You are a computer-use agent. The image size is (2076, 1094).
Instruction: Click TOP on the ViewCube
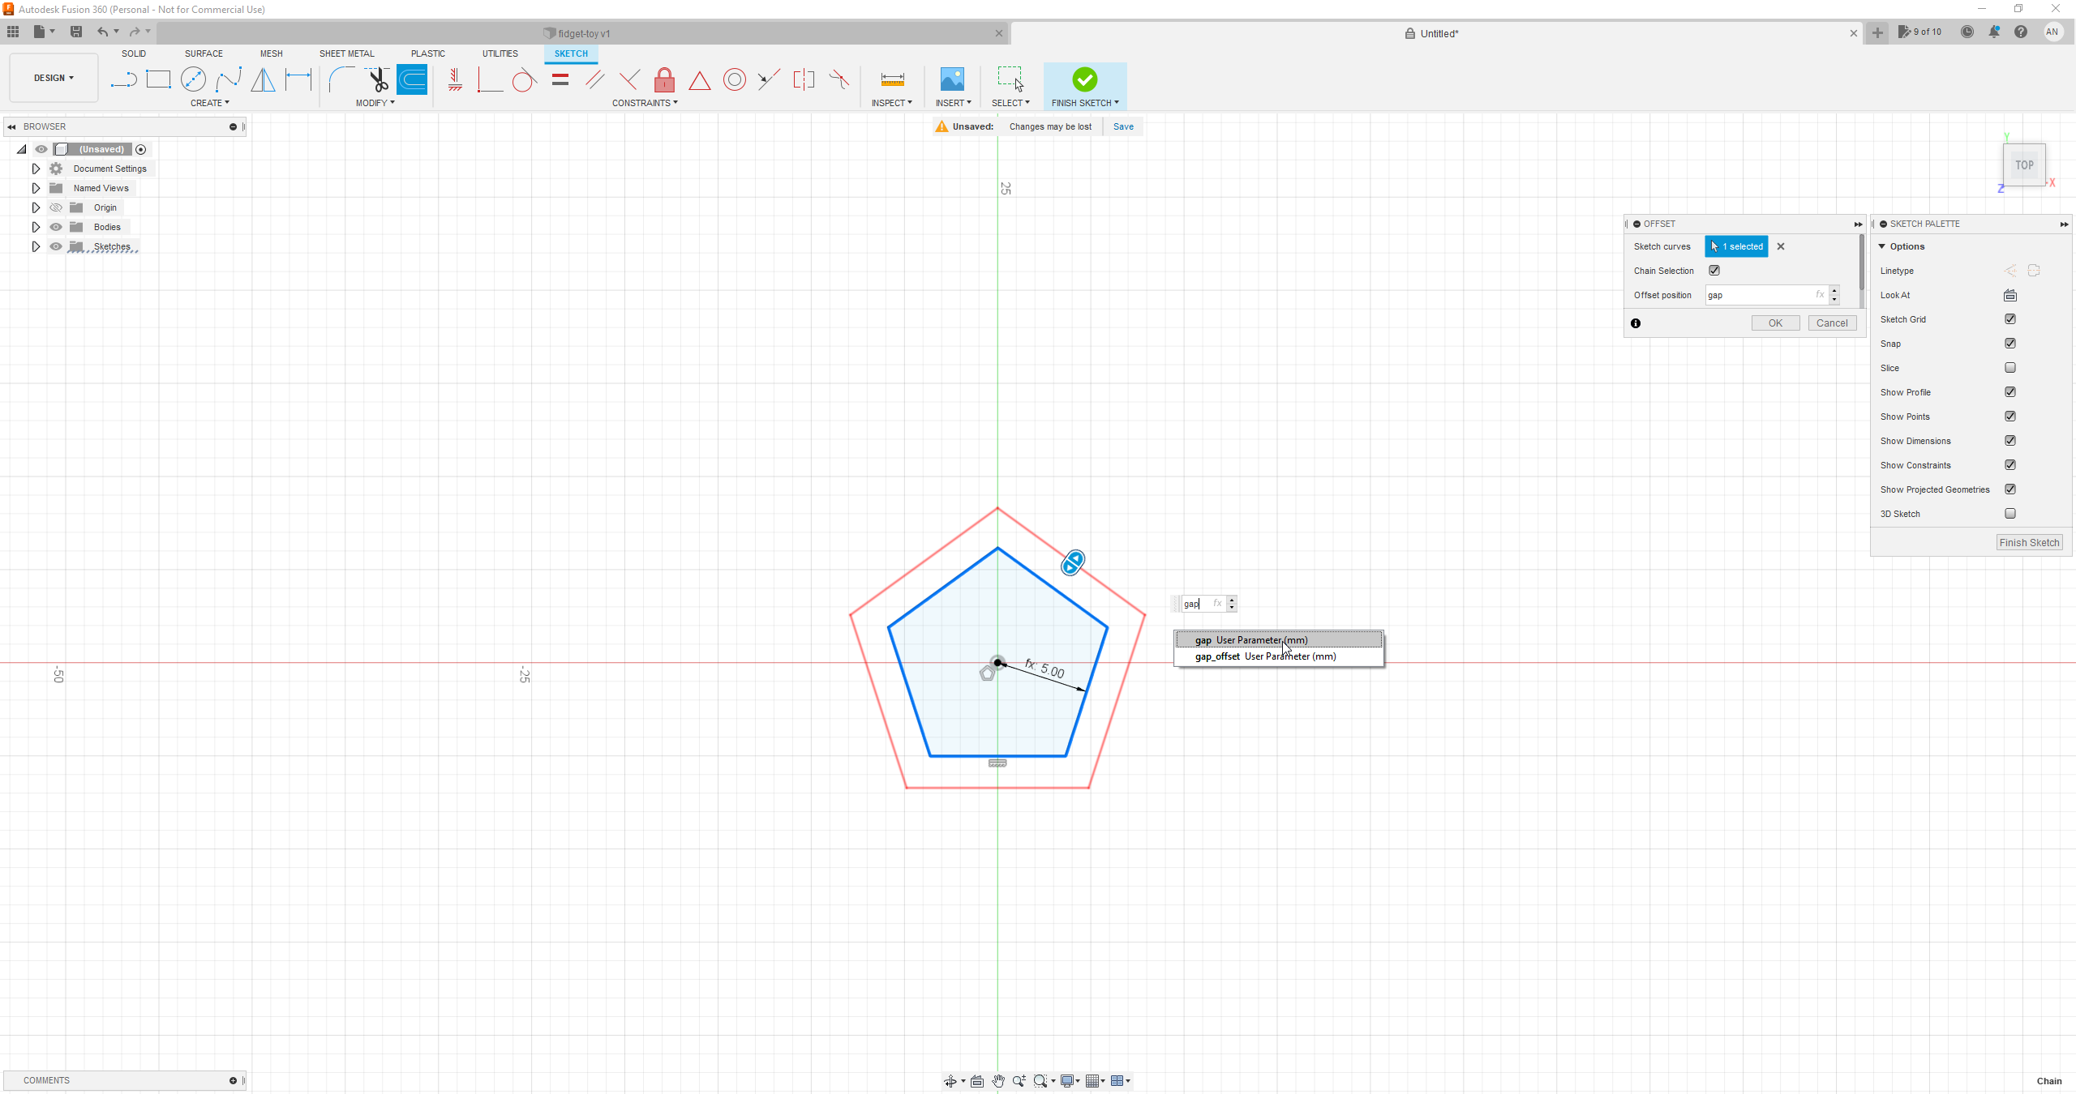pos(2023,165)
